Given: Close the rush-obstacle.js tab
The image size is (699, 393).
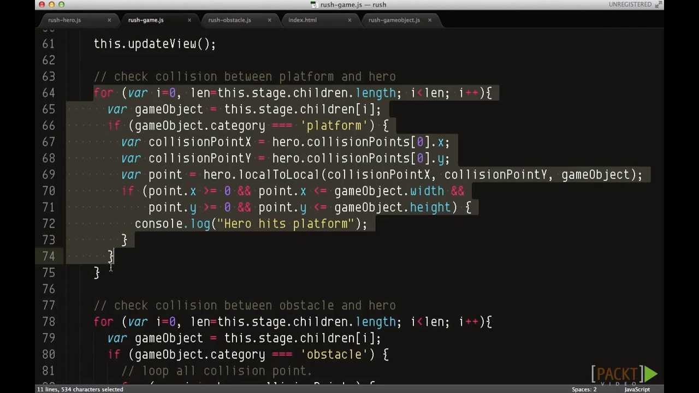Looking at the screenshot, I should point(269,20).
